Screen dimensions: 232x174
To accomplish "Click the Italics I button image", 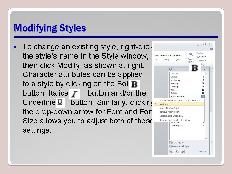I will pyautogui.click(x=74, y=94).
